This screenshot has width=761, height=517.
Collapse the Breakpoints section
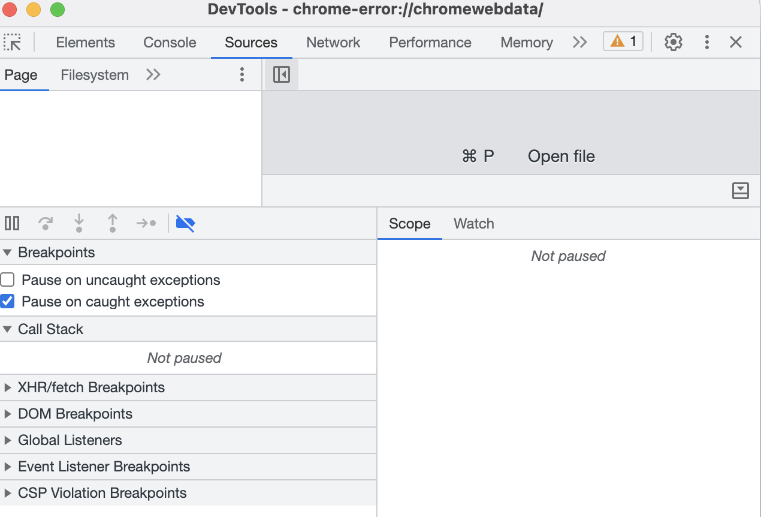pos(188,253)
